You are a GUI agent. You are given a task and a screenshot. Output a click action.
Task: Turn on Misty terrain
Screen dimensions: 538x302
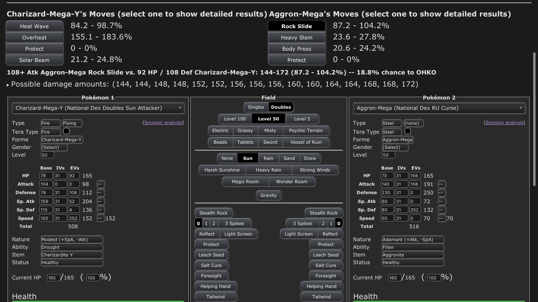(270, 130)
